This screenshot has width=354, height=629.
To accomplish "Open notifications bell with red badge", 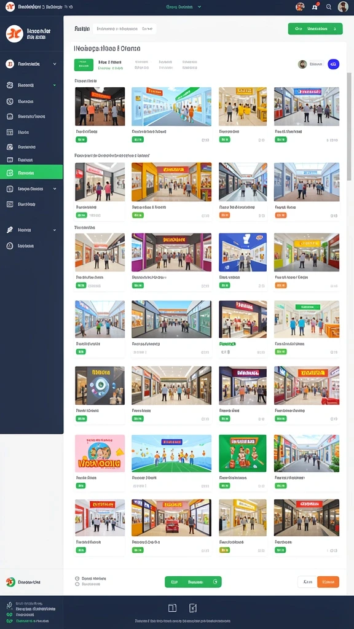I will (x=315, y=6).
